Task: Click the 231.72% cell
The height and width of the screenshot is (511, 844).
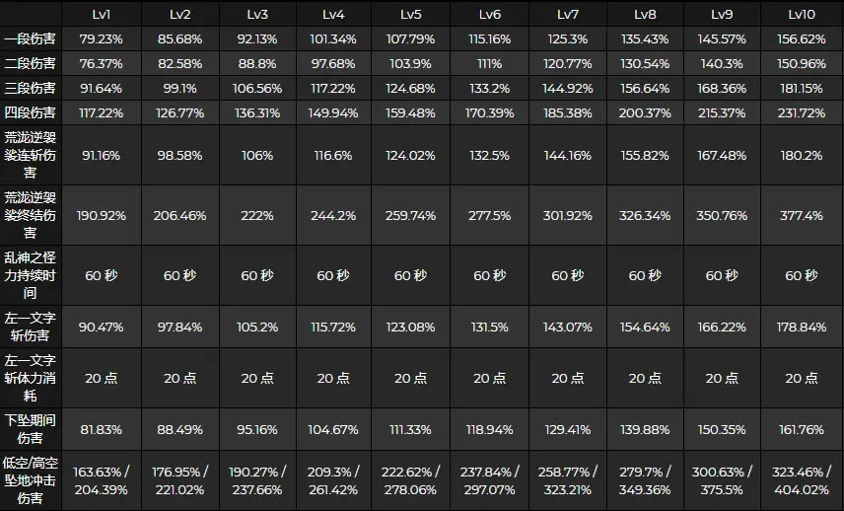Action: point(803,113)
